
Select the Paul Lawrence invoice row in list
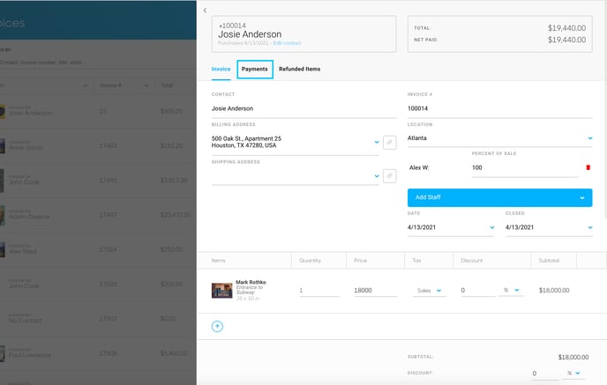[x=98, y=353]
